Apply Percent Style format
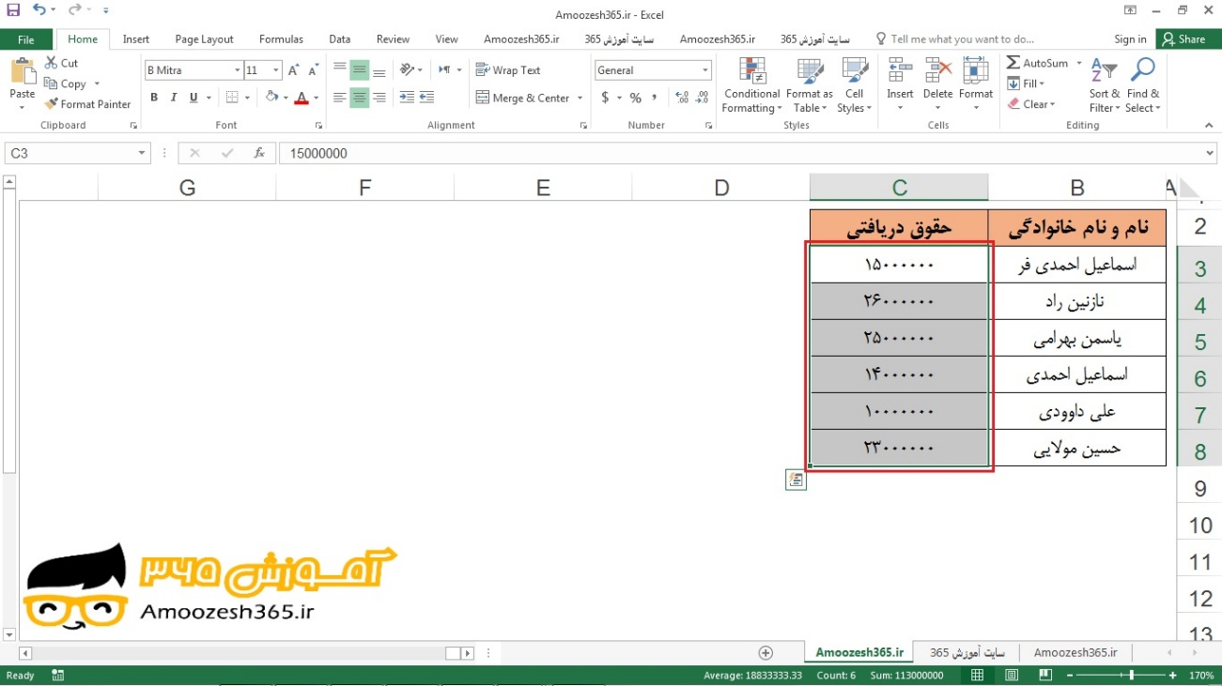Image resolution: width=1222 pixels, height=686 pixels. coord(636,98)
